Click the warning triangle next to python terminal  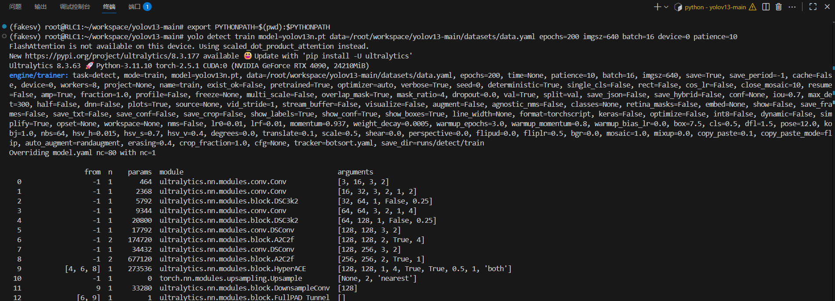point(752,7)
